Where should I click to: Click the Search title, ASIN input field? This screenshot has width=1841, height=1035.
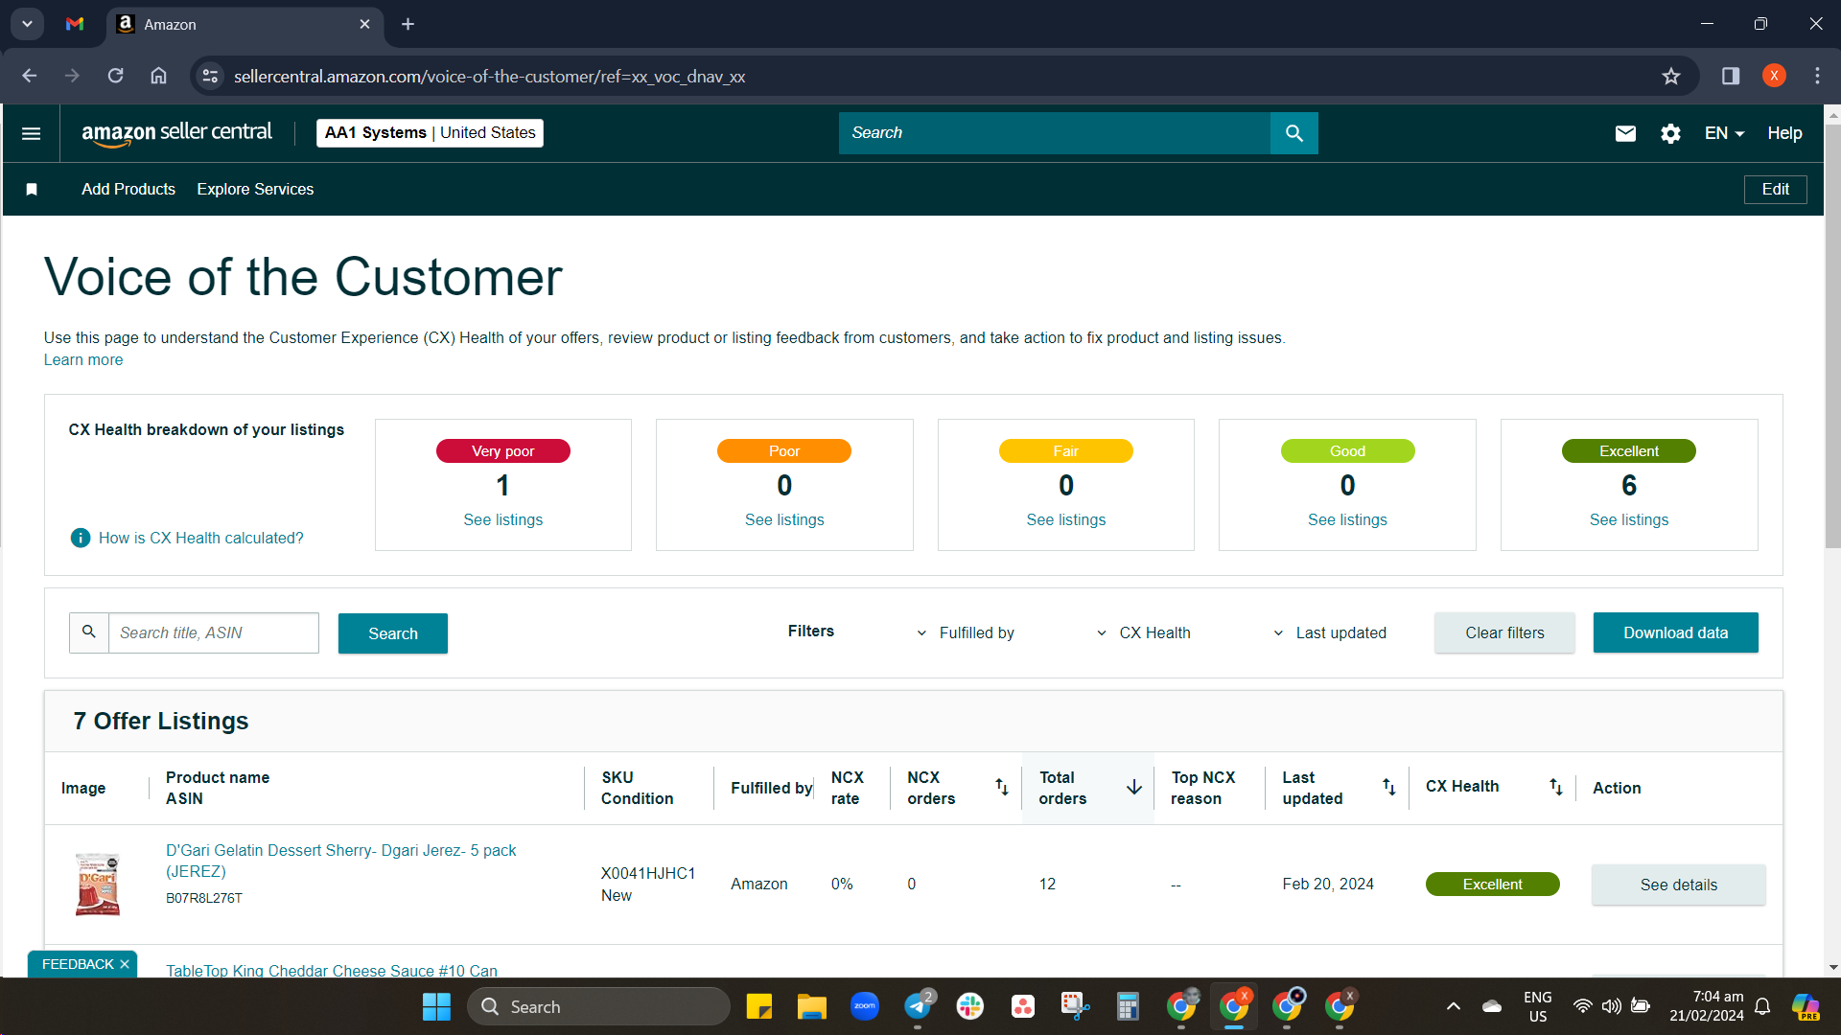(213, 632)
